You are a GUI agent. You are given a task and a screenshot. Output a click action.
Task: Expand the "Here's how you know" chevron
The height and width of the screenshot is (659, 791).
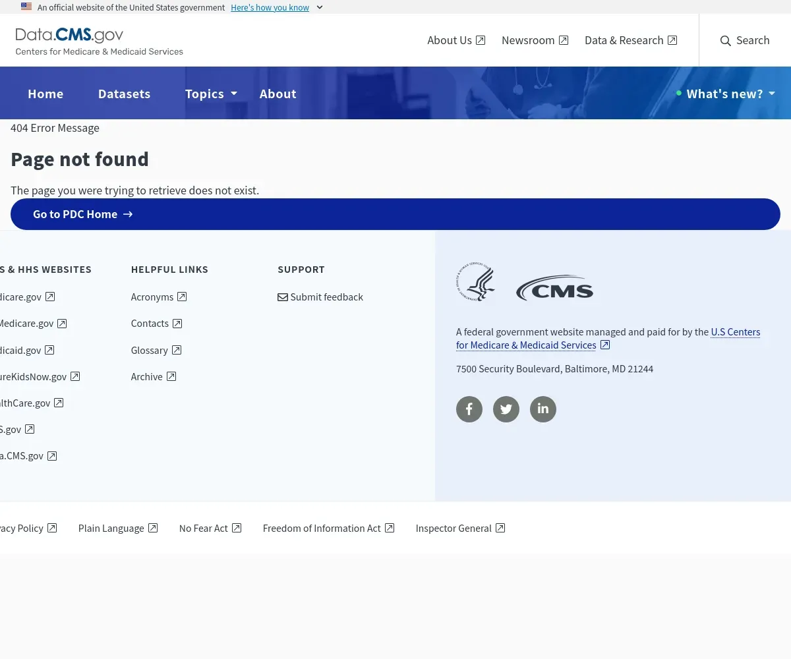[x=320, y=7]
